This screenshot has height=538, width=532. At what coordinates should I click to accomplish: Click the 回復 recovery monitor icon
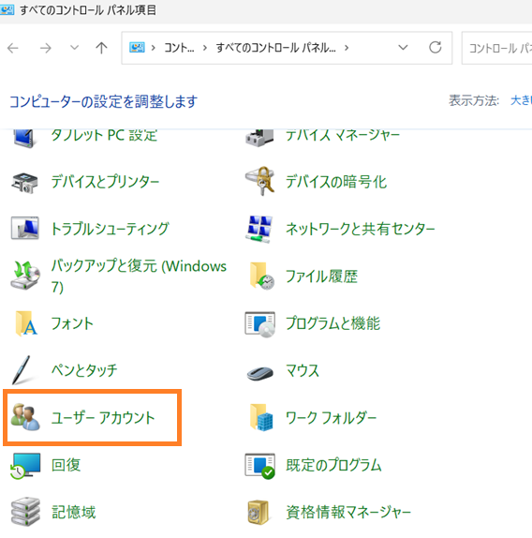coord(25,466)
